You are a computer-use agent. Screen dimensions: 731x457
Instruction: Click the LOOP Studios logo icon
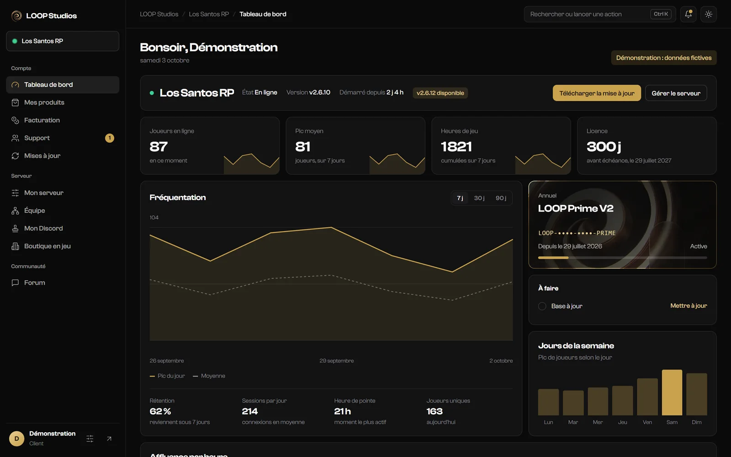click(x=16, y=16)
